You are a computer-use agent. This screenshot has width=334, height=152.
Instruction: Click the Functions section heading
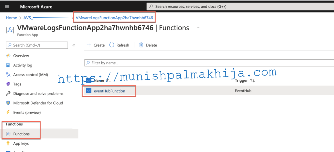(14, 124)
